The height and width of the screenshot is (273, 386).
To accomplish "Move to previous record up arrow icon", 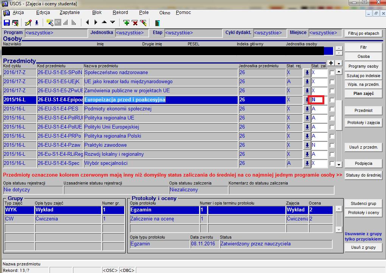I will click(x=104, y=22).
